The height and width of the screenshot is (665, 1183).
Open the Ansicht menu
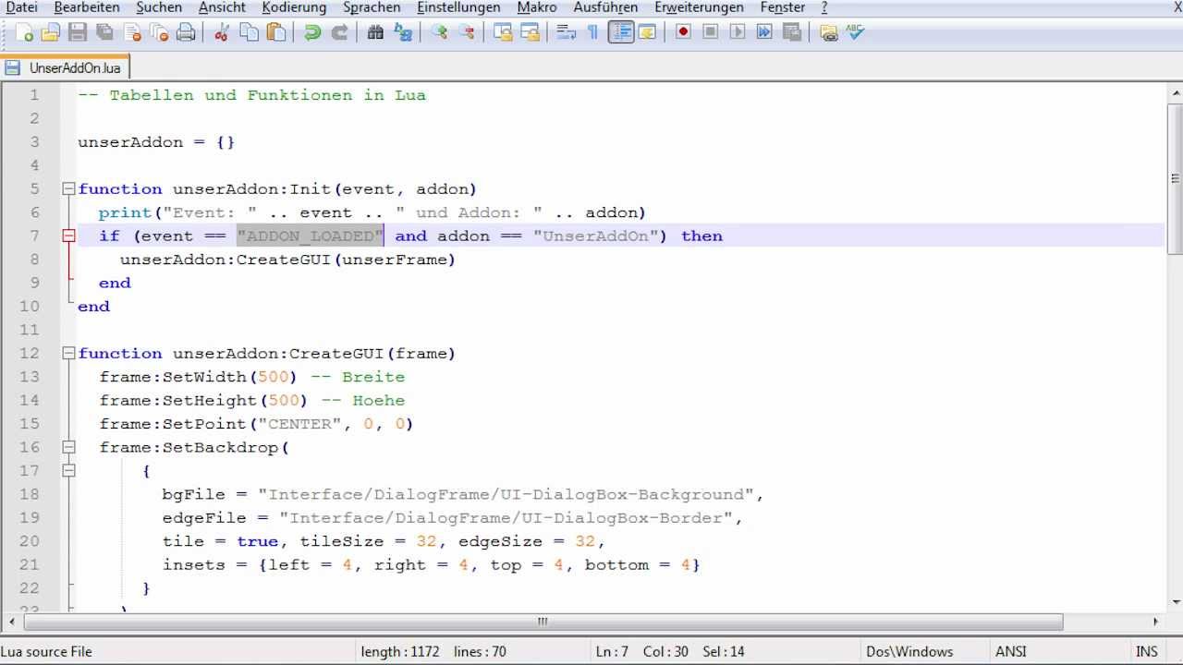click(222, 7)
